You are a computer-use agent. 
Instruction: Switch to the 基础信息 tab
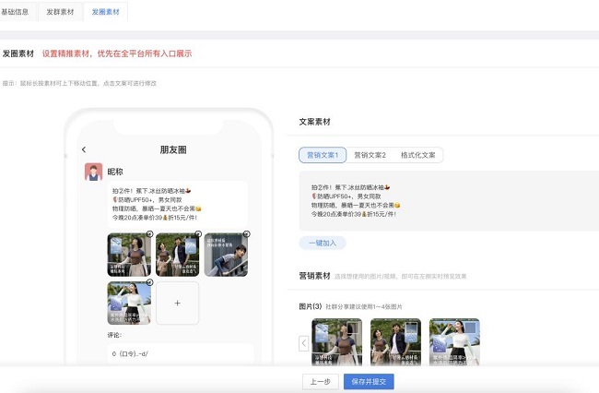coord(19,11)
